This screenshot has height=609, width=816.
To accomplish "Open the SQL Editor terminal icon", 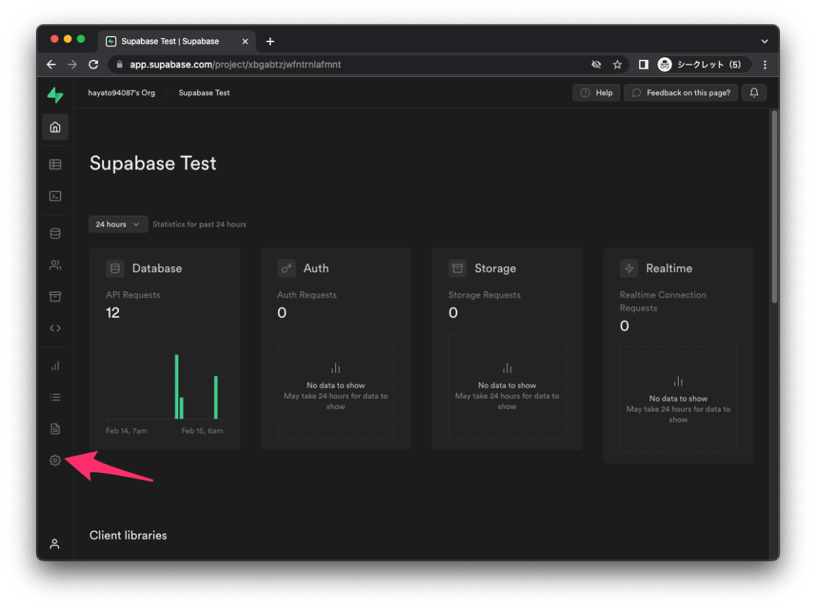I will click(55, 196).
